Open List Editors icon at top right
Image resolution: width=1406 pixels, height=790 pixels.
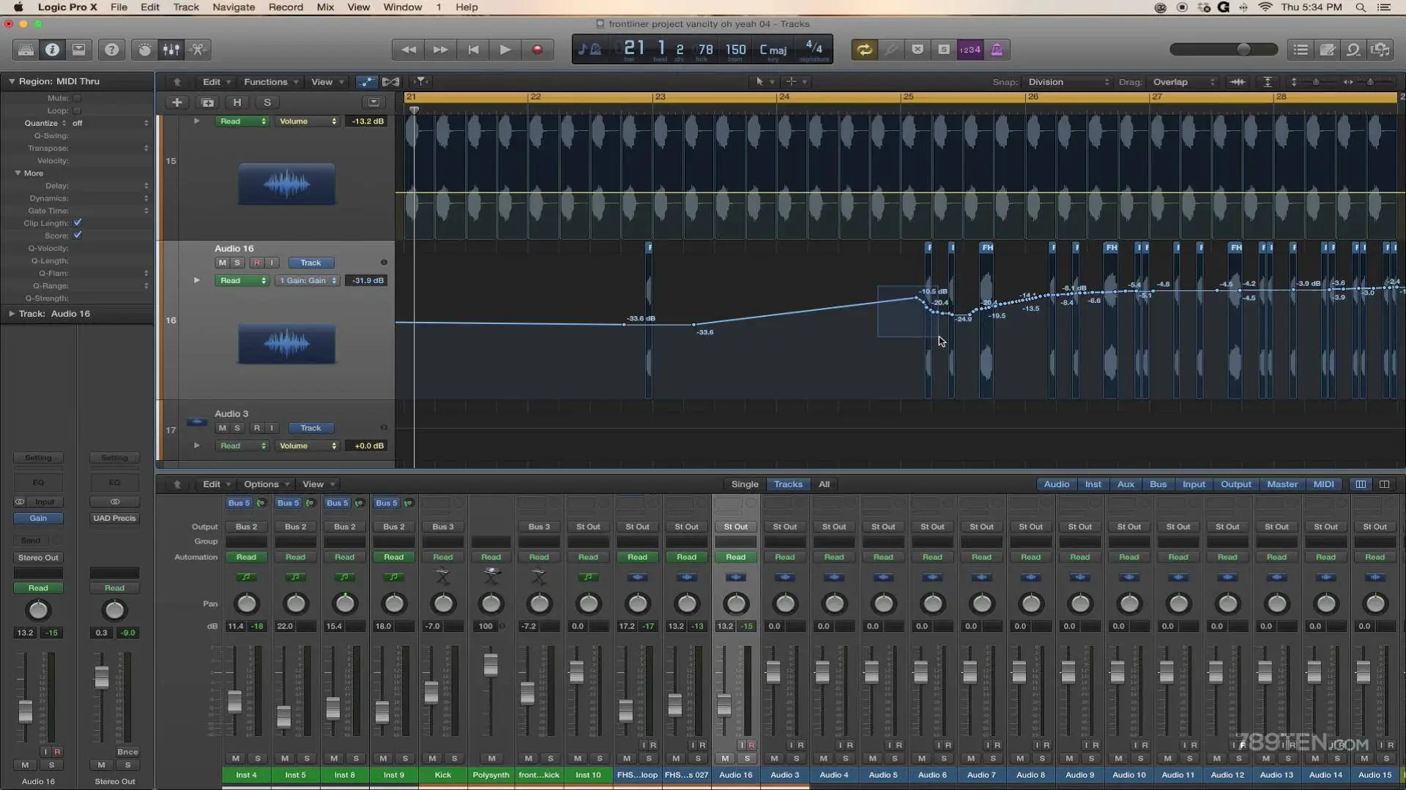pos(1301,50)
